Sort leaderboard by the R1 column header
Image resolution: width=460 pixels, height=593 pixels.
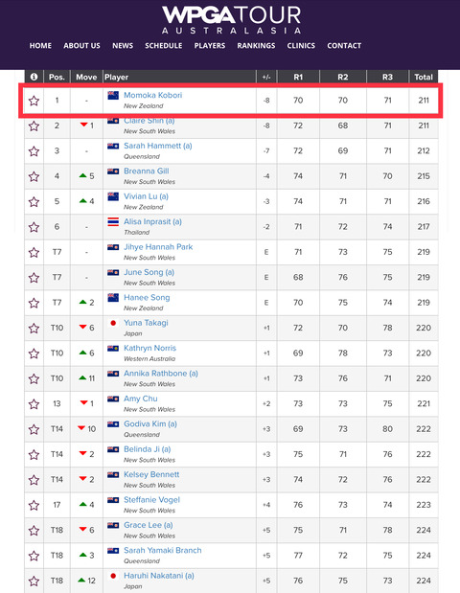298,77
